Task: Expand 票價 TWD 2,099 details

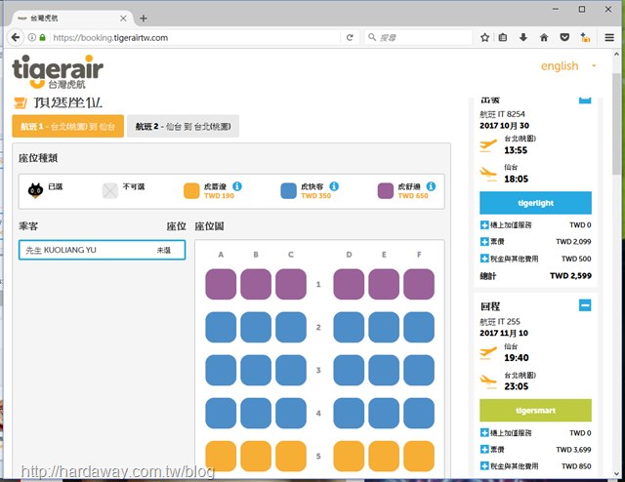Action: pos(484,241)
